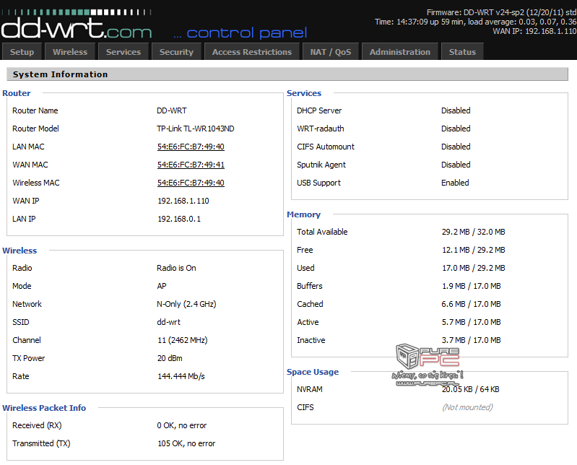Select the WAN IP value 192.168.1.110 in Router section
Screen dimensions: 577x465
183,201
